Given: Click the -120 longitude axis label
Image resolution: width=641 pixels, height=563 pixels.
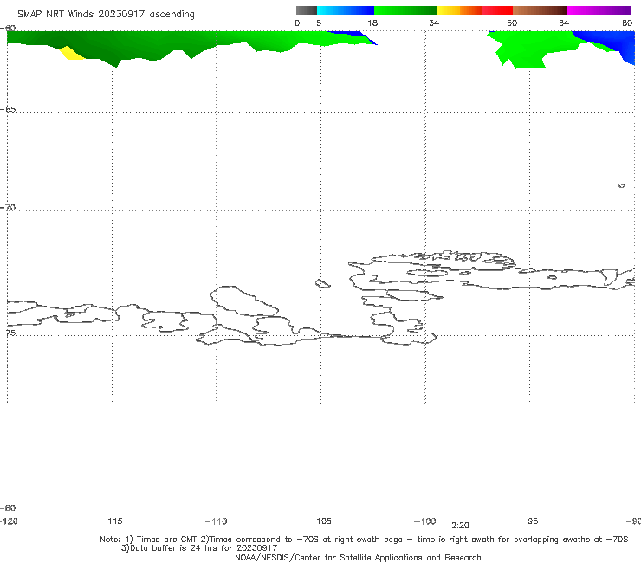Looking at the screenshot, I should click(9, 521).
